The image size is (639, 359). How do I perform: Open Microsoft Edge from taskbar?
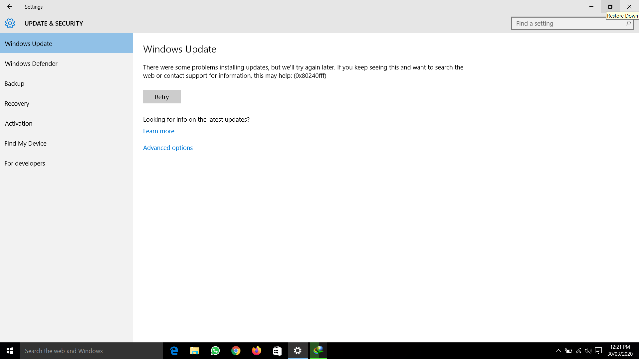(174, 351)
